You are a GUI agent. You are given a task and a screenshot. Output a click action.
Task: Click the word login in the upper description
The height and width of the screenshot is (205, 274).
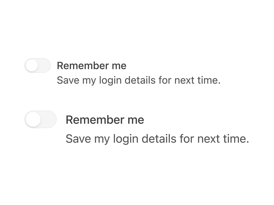click(110, 81)
